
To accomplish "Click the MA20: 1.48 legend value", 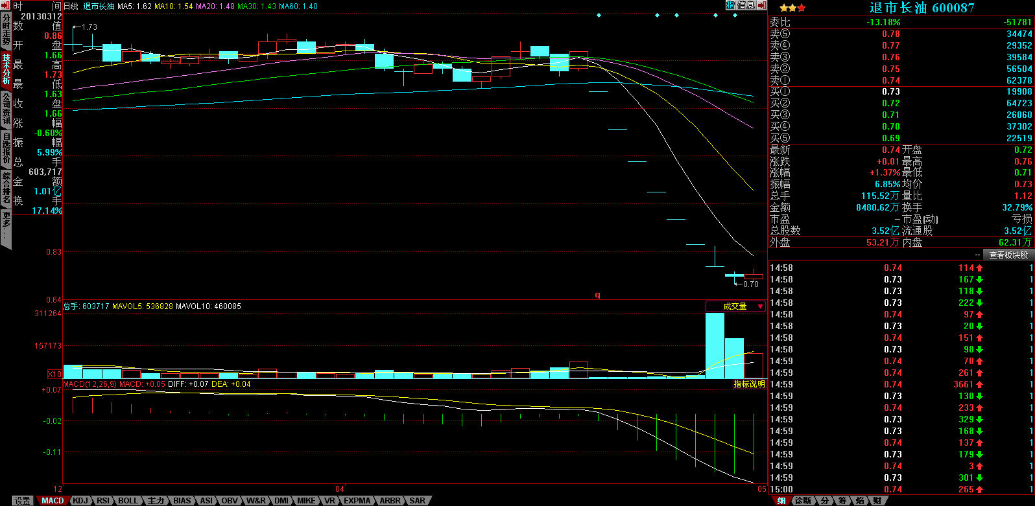I will pos(215,6).
